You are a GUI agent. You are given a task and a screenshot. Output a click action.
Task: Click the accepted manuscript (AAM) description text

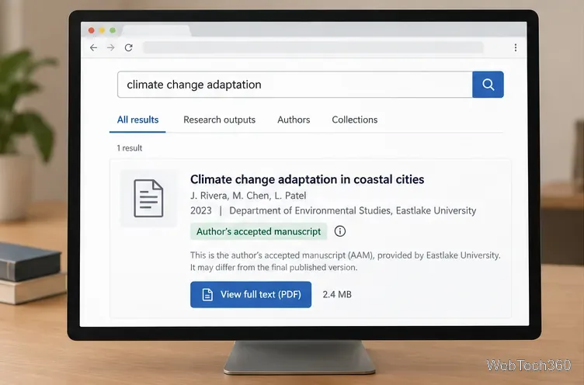click(346, 262)
